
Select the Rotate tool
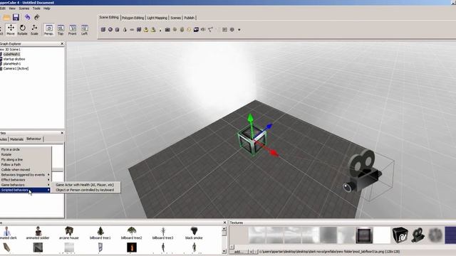(22, 30)
